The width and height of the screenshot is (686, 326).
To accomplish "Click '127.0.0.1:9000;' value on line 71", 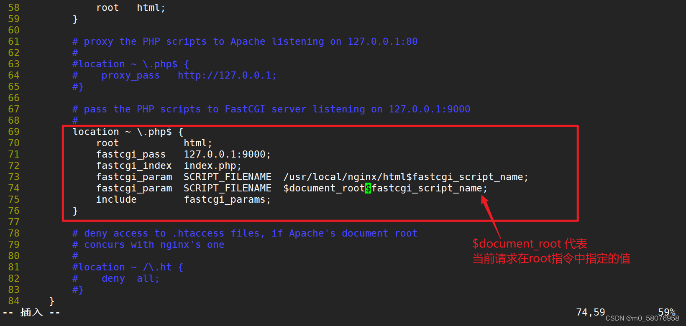I will tap(228, 154).
